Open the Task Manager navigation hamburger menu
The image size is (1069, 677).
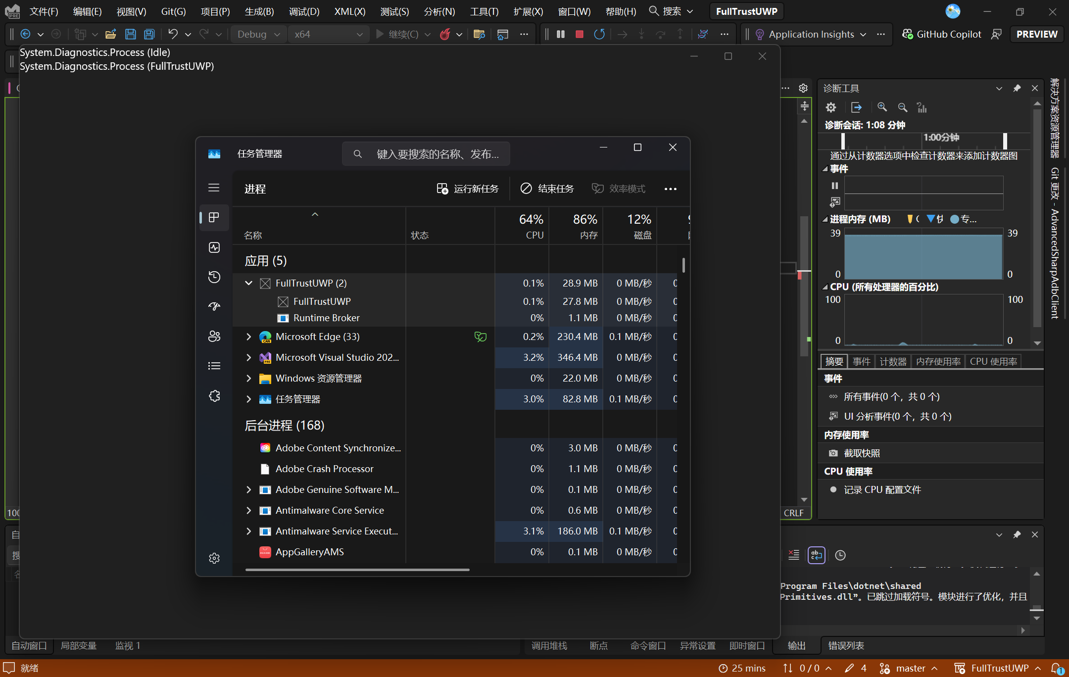(214, 188)
